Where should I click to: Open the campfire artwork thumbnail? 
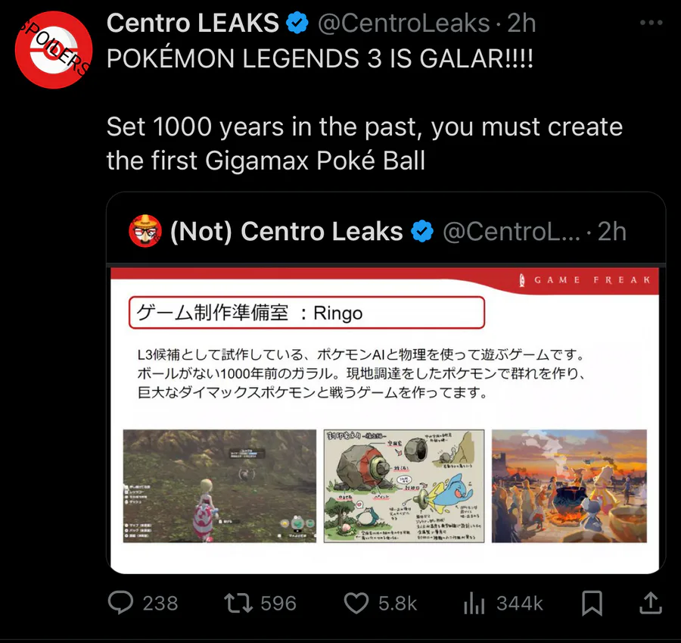point(569,485)
